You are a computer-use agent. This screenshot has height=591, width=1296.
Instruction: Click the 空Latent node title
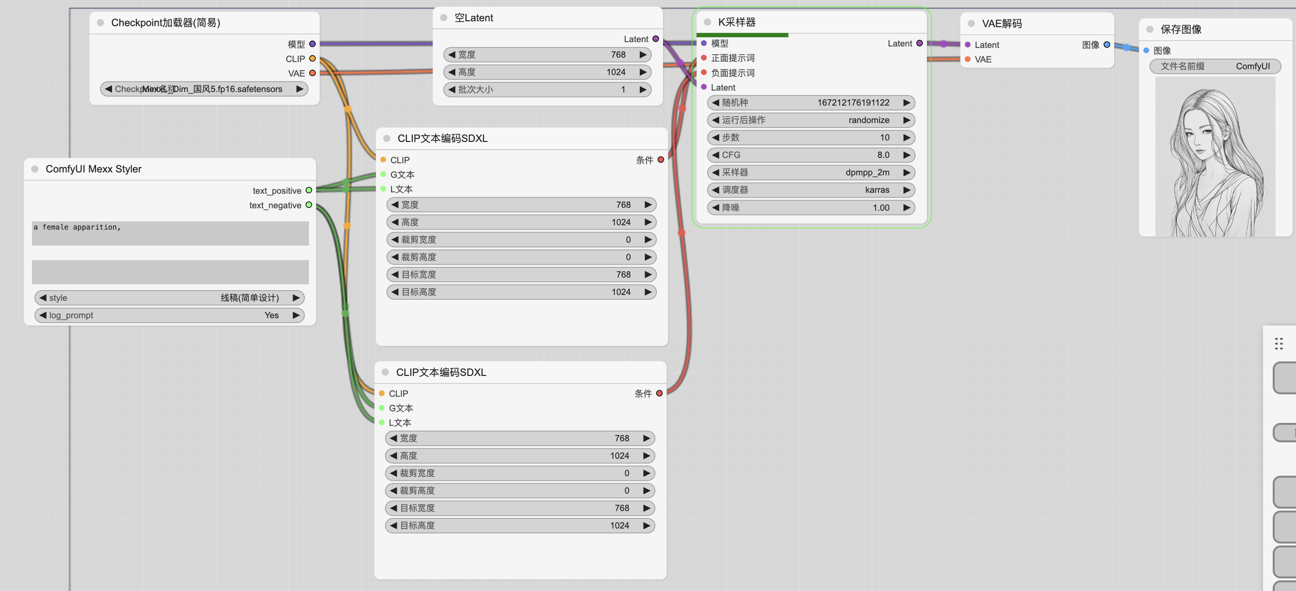pyautogui.click(x=473, y=18)
